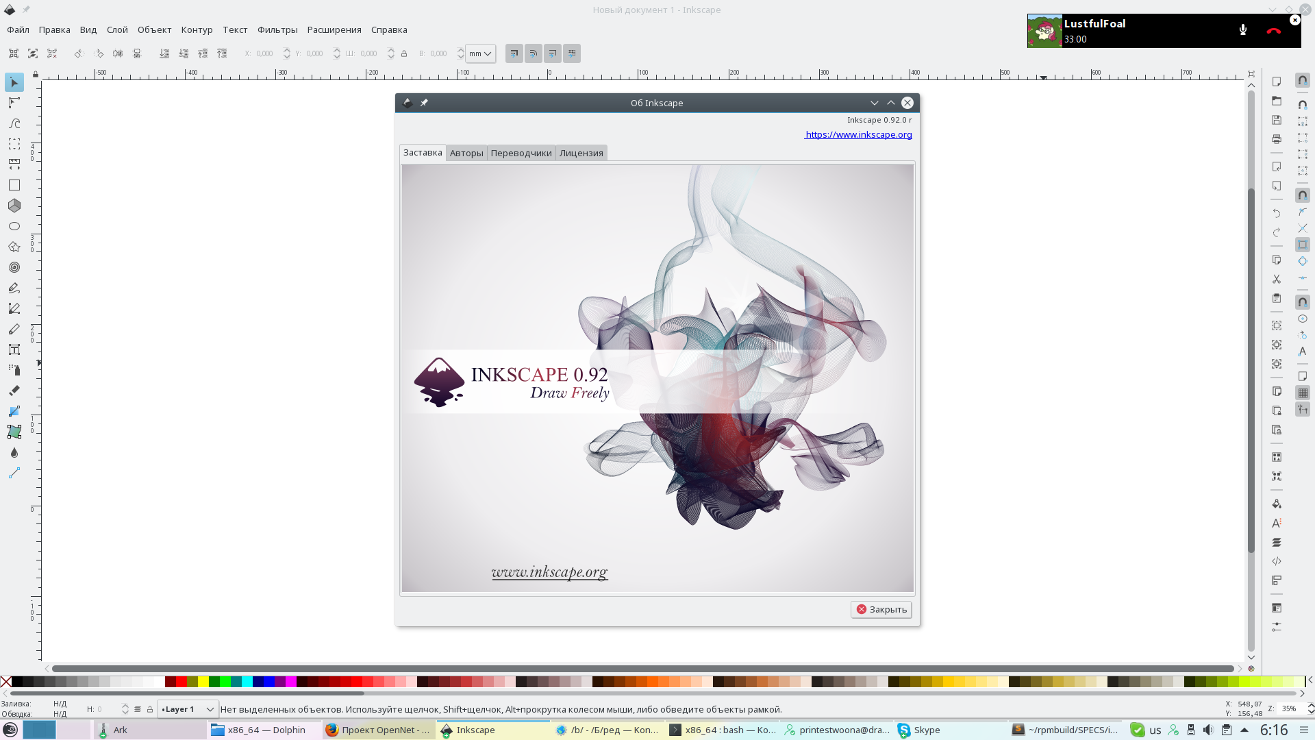Toggle snap to guides button
Viewport: 1315px width, 740px height.
pyautogui.click(x=1303, y=410)
